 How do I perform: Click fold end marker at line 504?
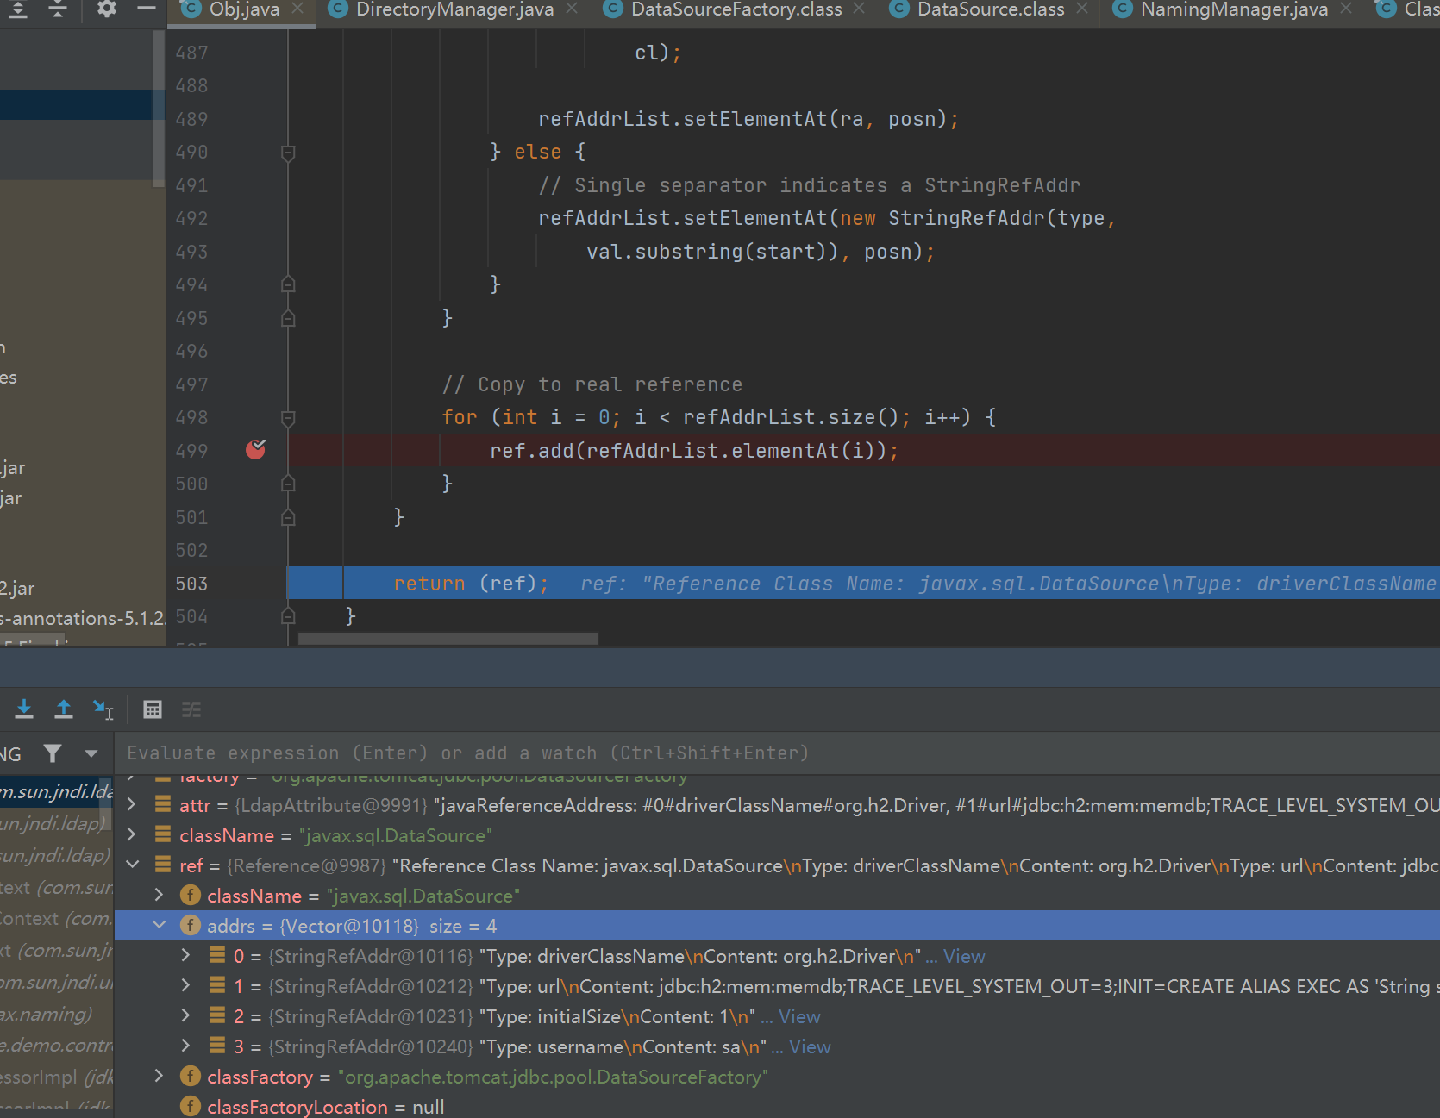288,616
